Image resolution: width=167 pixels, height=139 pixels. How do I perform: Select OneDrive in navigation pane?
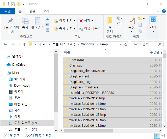click(16, 65)
